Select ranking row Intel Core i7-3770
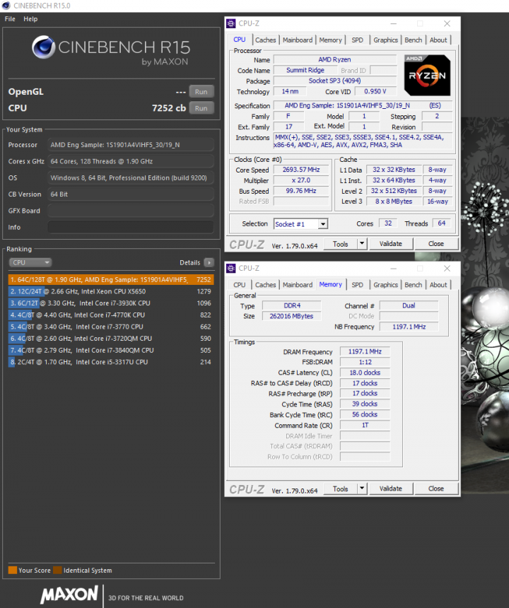This screenshot has height=608, width=509. 111,327
